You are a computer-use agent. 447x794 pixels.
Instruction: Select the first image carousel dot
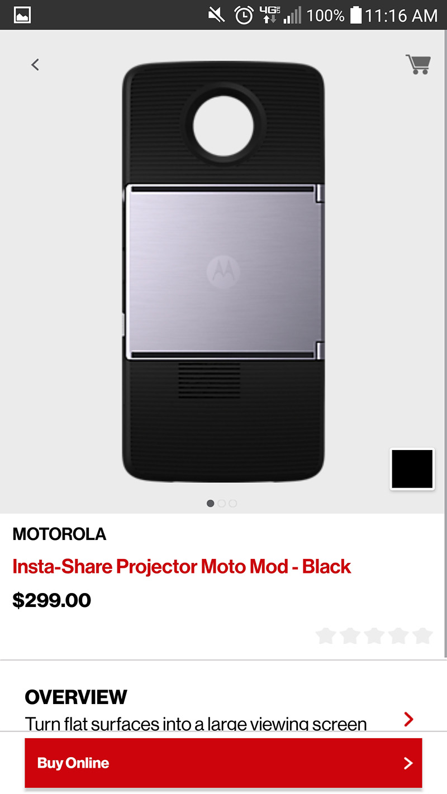click(x=210, y=503)
